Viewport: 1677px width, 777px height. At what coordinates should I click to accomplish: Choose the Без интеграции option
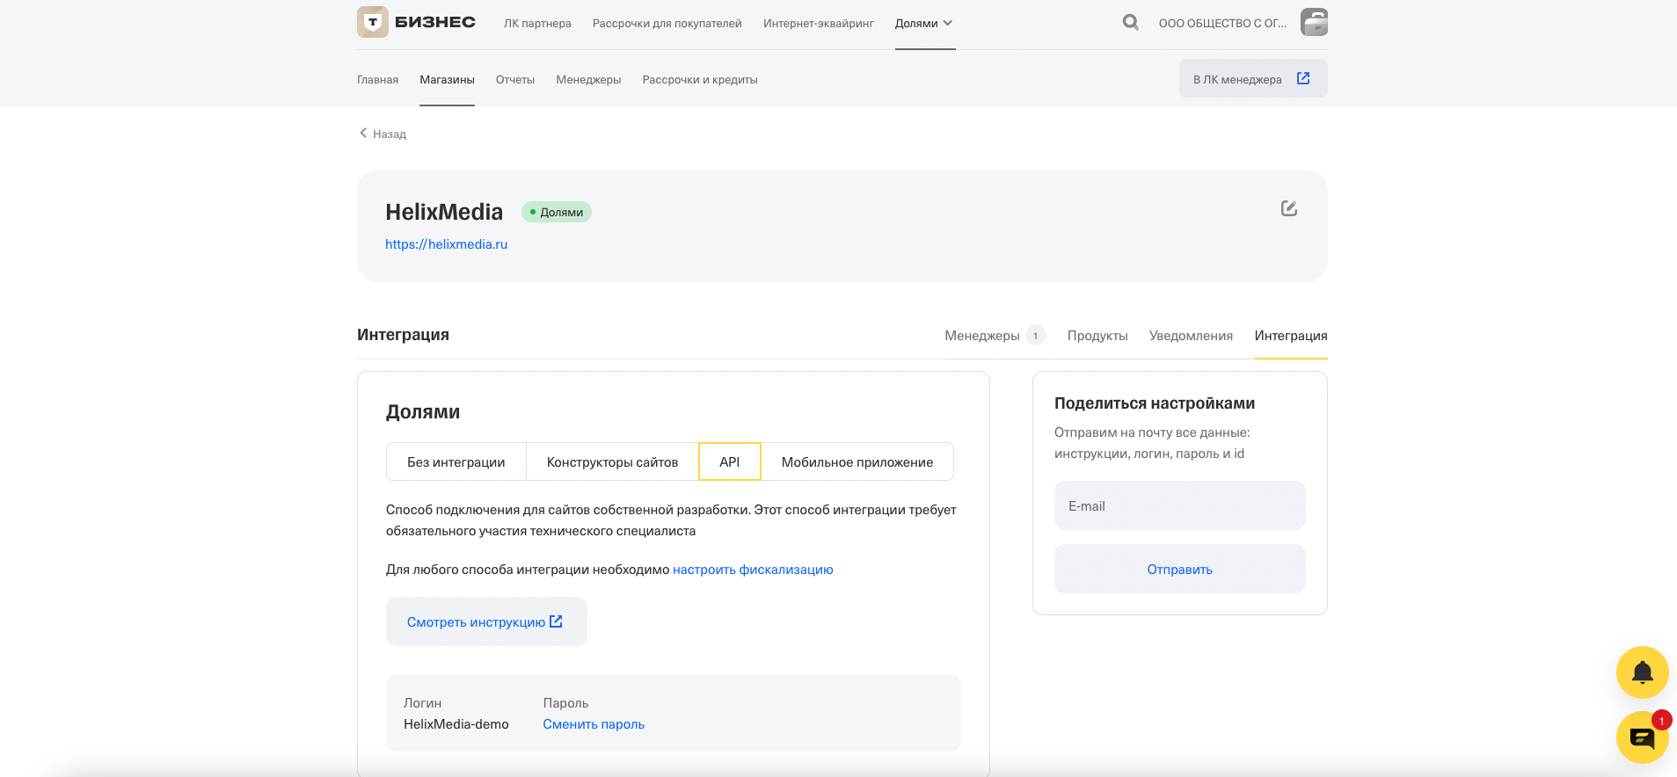pos(456,461)
